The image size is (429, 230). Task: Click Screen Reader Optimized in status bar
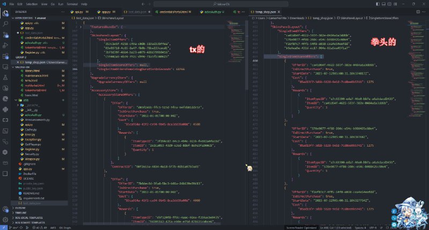coord(301,227)
